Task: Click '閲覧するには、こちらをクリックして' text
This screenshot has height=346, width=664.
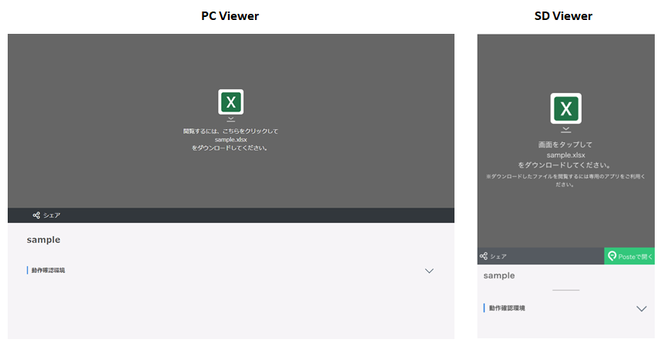Action: tap(231, 131)
